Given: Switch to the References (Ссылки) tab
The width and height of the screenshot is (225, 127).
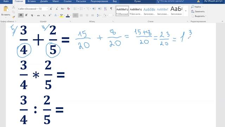Looking at the screenshot, I should [67, 1].
